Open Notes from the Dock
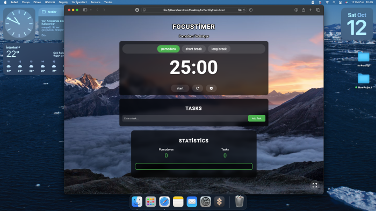The height and width of the screenshot is (211, 376). [178, 202]
